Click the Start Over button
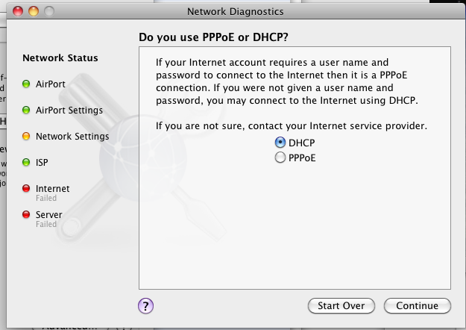The width and height of the screenshot is (466, 330). coord(341,306)
